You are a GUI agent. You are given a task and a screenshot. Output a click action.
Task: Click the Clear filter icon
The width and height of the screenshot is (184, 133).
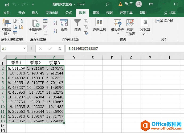coord(86,21)
